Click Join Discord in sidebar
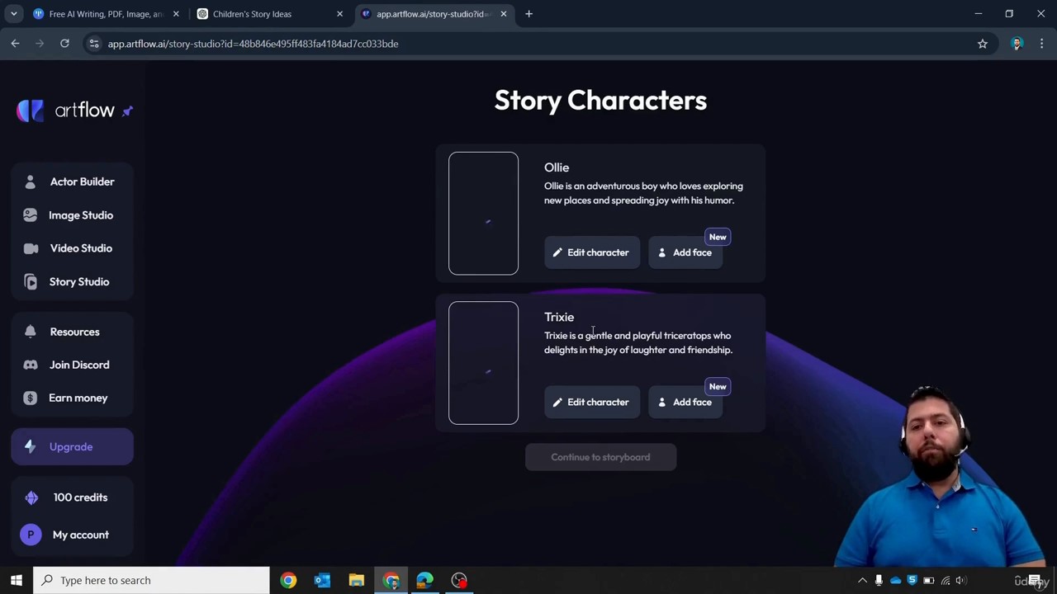 (x=72, y=365)
